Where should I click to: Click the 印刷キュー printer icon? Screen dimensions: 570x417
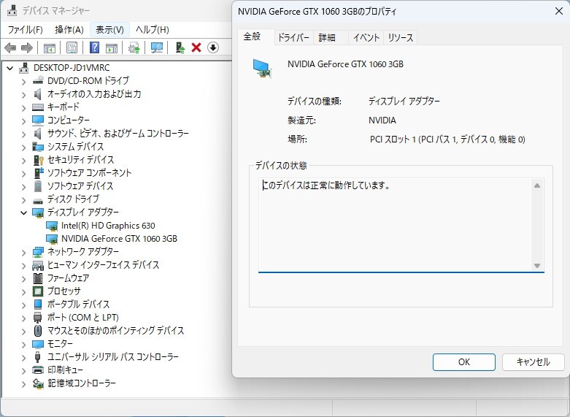pos(38,370)
